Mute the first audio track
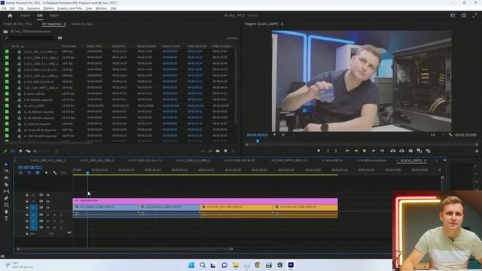 [47, 215]
